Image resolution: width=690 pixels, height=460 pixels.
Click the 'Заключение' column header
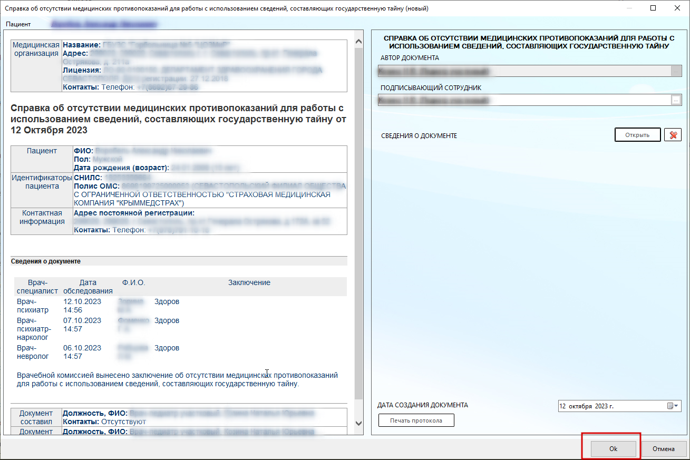tap(249, 282)
